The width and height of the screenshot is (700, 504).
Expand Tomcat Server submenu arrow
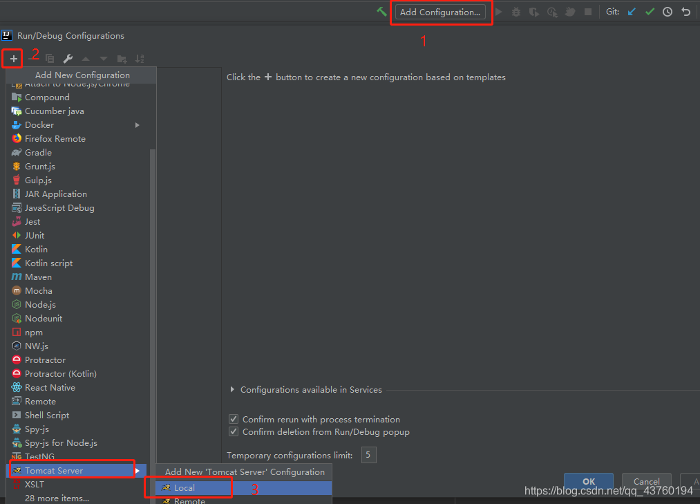(138, 471)
